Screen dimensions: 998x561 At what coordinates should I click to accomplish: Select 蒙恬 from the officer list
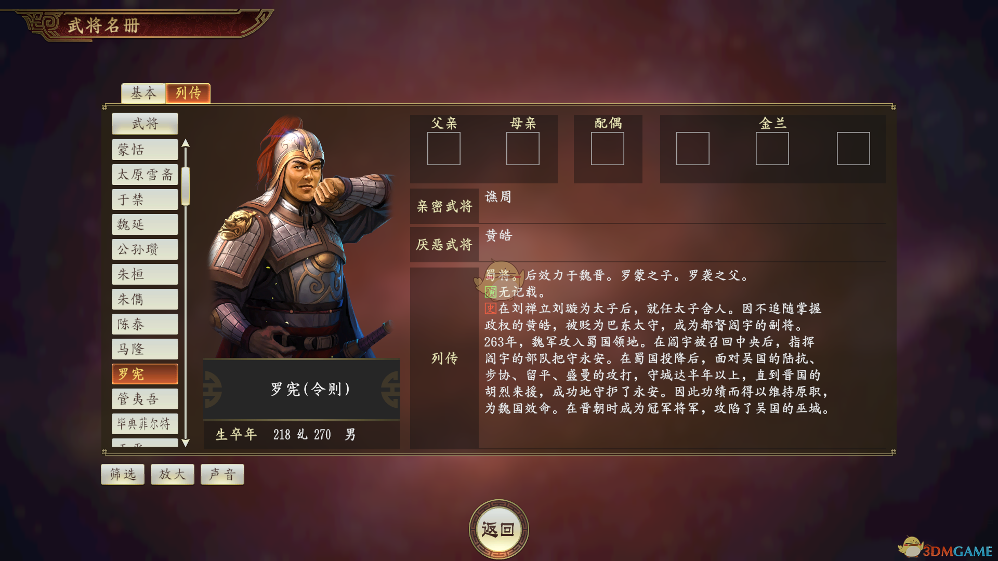tap(145, 150)
